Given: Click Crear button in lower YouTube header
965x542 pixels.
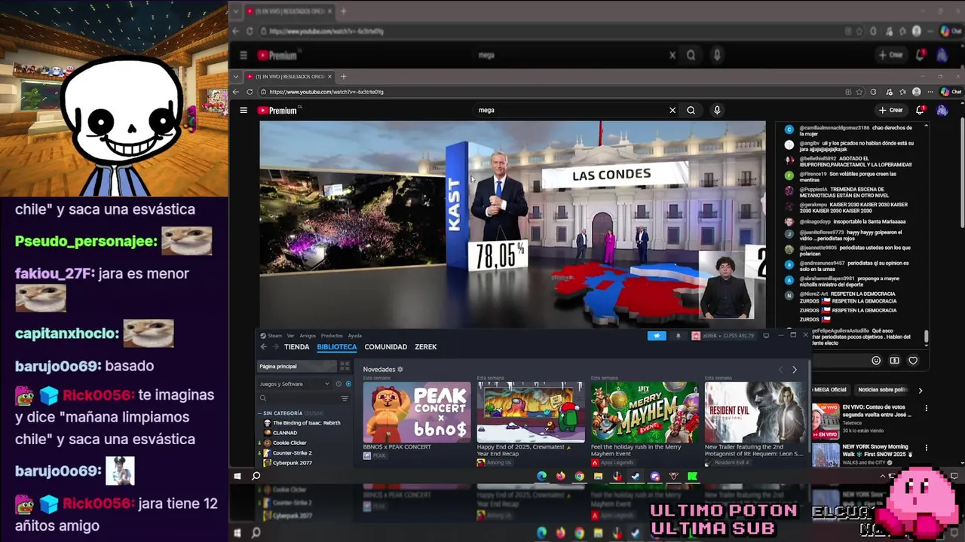Looking at the screenshot, I should [891, 110].
